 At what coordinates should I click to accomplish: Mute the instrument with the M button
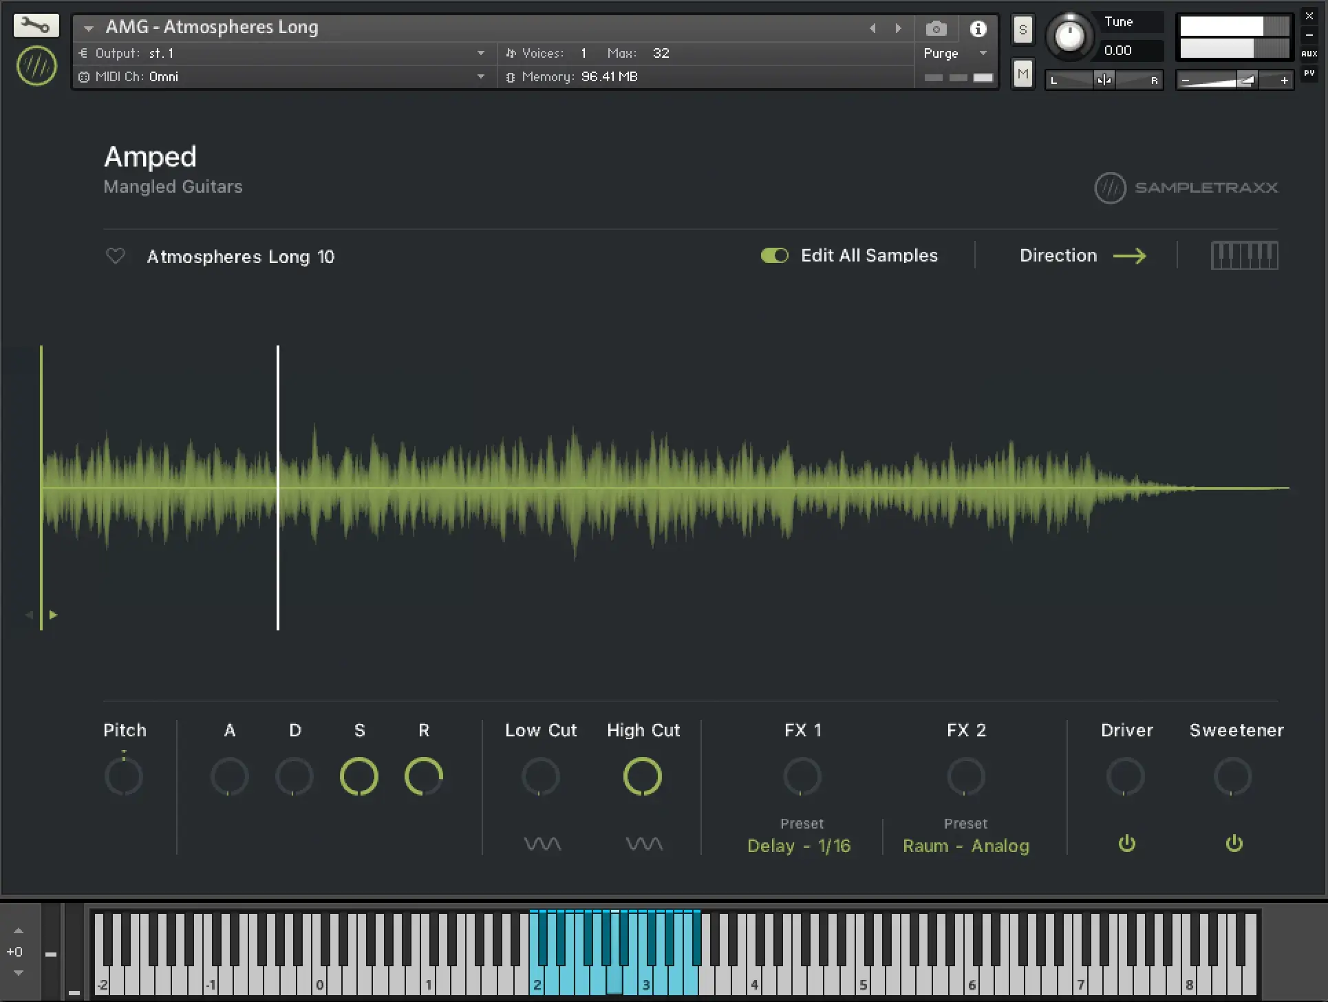1022,74
